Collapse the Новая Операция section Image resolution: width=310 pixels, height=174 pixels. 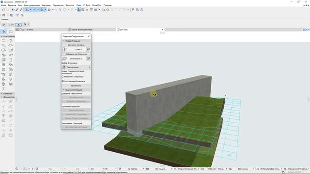(x=77, y=41)
